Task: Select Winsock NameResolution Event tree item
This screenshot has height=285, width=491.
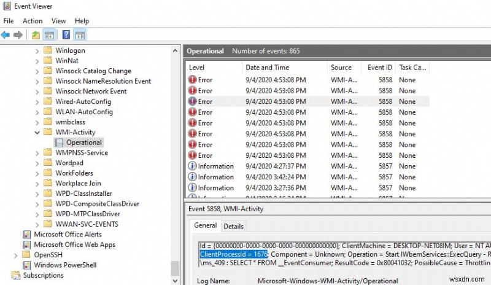Action: pos(103,81)
